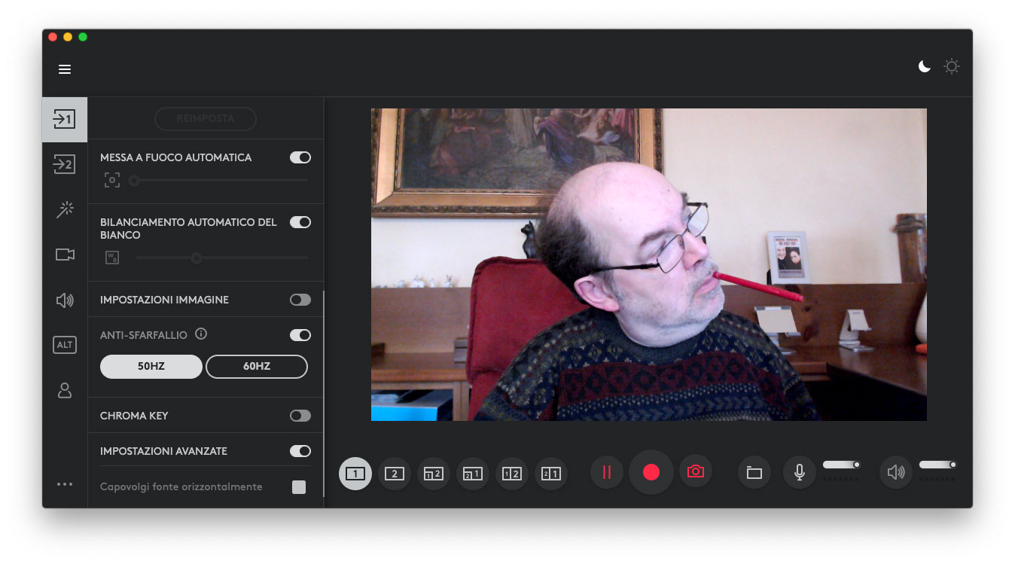The width and height of the screenshot is (1015, 564).
Task: Click Impostazioni avanzate label
Action: tap(163, 451)
